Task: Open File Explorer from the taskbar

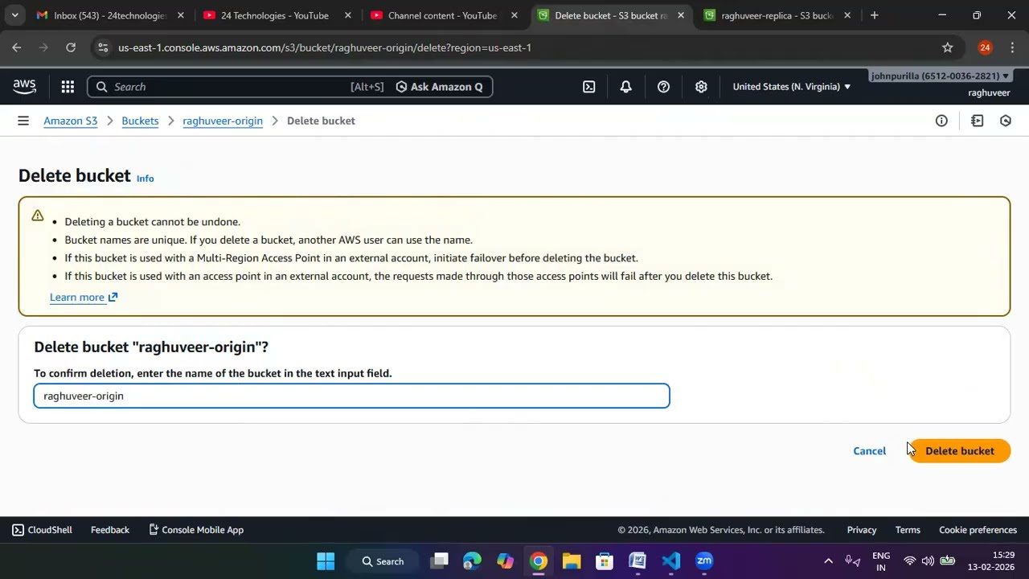Action: 572,561
